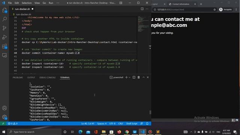Open notifications bell in VS Code status bar
This screenshot has width=240, height=135.
(147, 123)
